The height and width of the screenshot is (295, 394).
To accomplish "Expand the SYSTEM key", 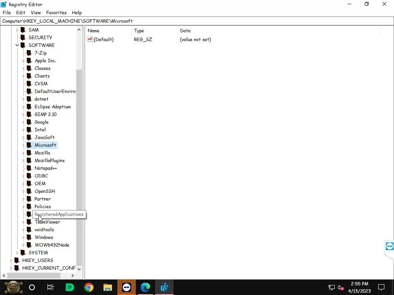I will coord(17,253).
